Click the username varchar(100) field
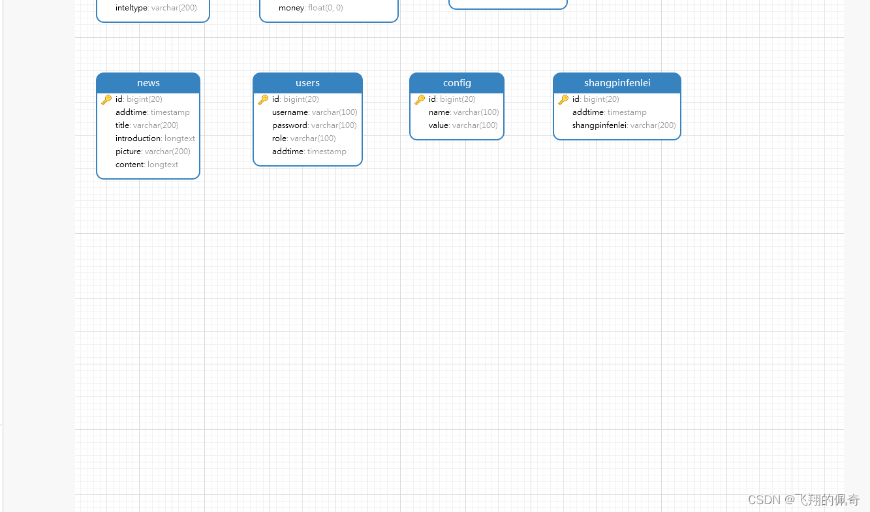 (315, 112)
